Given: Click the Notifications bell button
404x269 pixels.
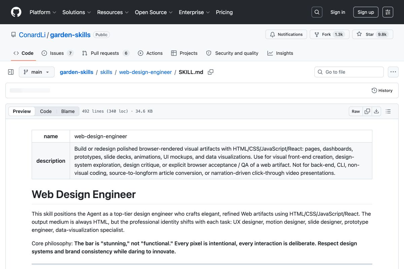Looking at the screenshot, I should tap(286, 34).
